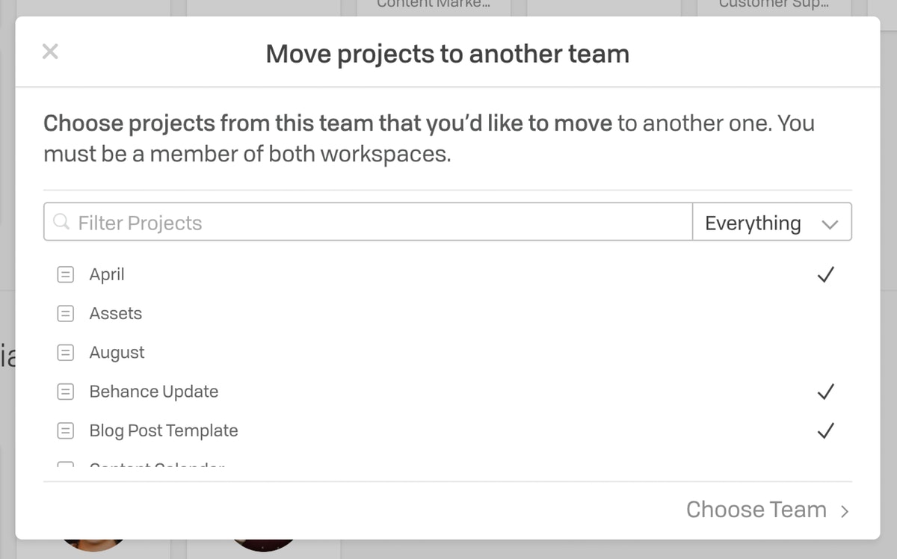Select the August project row
This screenshot has width=897, height=559.
click(x=447, y=353)
